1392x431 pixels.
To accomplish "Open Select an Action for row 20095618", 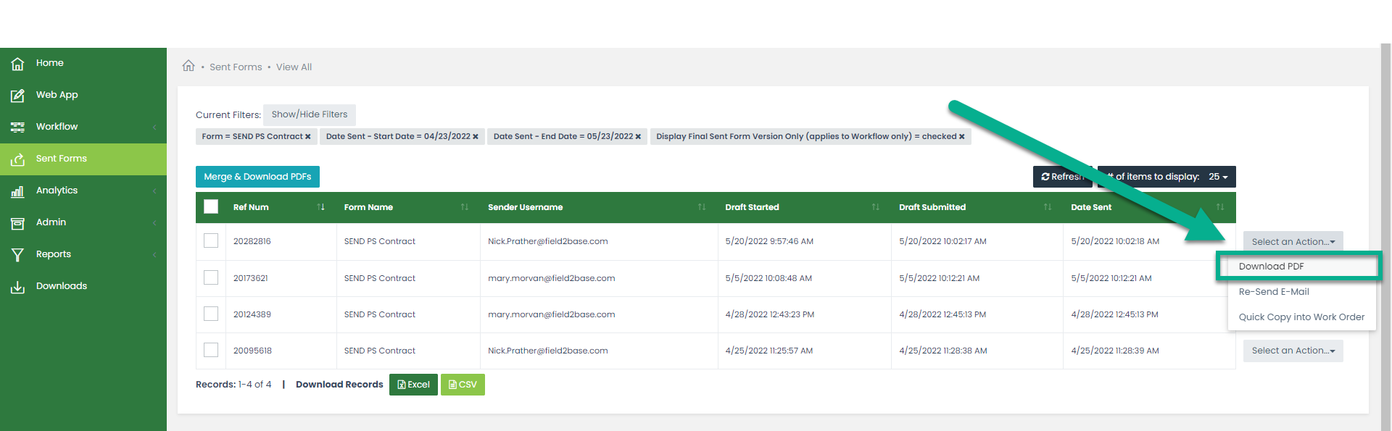I will tap(1293, 351).
